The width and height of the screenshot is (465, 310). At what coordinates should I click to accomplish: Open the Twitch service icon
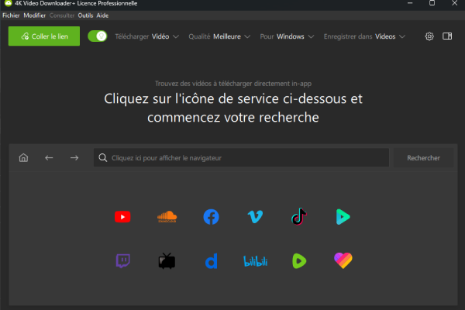(122, 261)
